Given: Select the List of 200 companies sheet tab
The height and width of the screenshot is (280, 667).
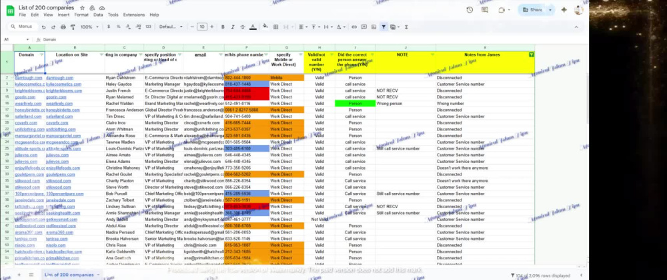Looking at the screenshot, I should tap(72, 275).
